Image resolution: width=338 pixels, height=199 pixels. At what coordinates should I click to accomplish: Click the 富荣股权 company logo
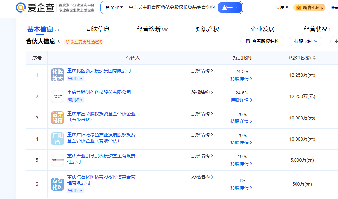tap(57, 118)
